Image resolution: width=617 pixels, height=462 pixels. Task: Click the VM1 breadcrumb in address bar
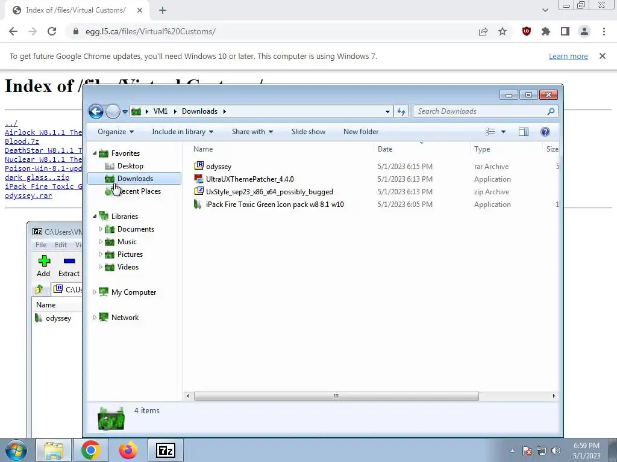click(x=160, y=111)
